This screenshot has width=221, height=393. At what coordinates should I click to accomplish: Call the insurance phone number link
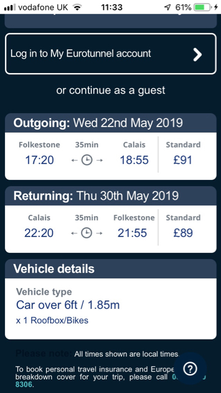pos(23,384)
